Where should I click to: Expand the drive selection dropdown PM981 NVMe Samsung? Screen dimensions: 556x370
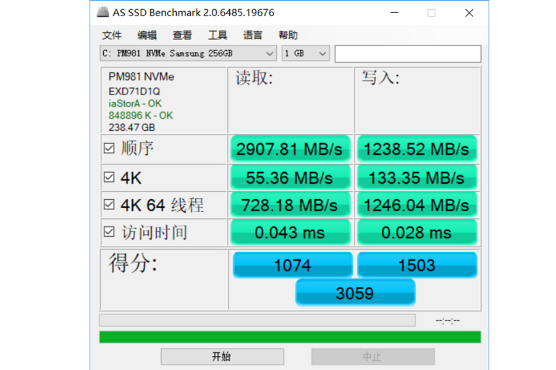click(188, 54)
